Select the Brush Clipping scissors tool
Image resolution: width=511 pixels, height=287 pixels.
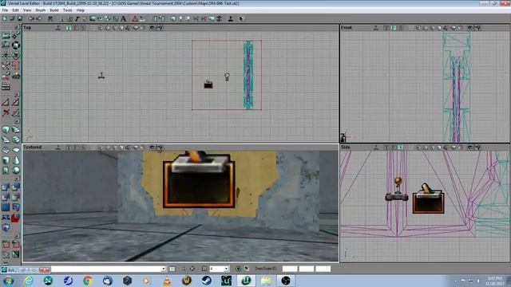click(x=6, y=65)
